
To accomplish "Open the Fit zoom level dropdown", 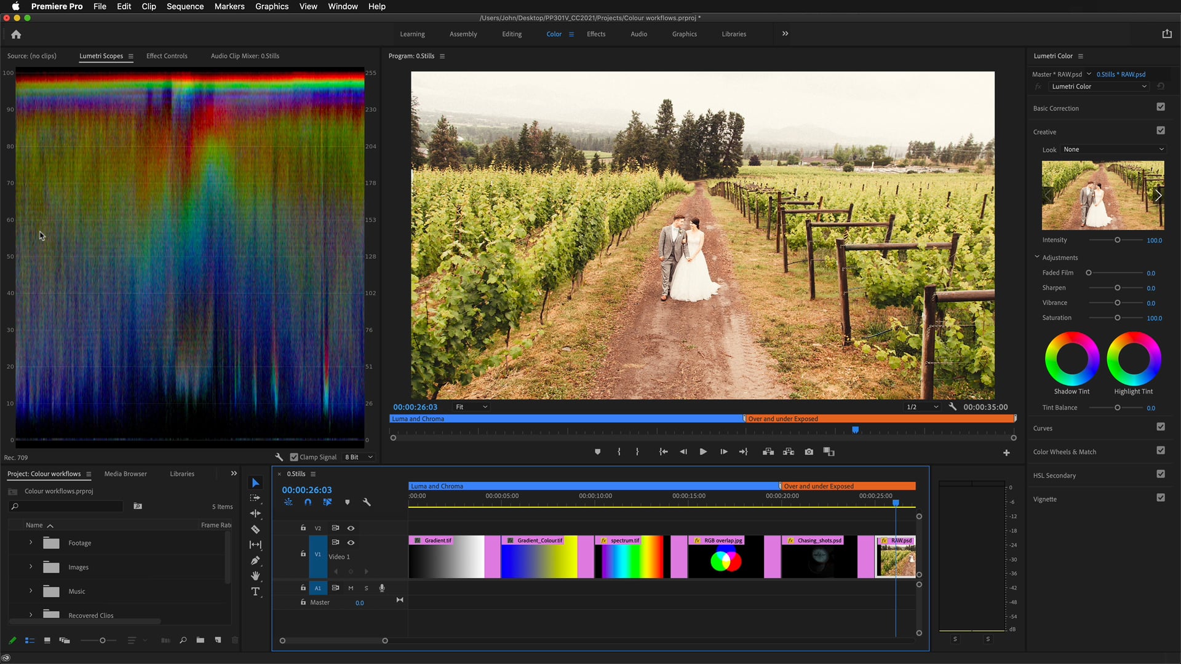I will pyautogui.click(x=471, y=407).
